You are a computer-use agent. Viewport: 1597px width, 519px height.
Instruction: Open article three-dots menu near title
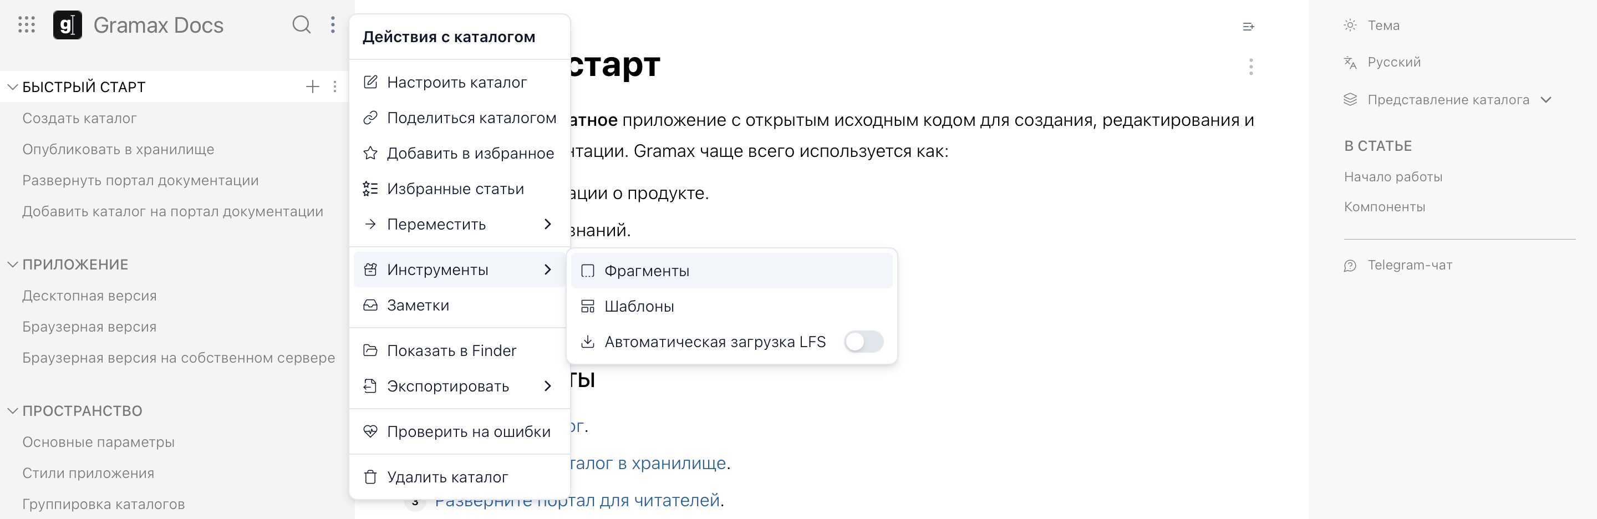click(1250, 67)
